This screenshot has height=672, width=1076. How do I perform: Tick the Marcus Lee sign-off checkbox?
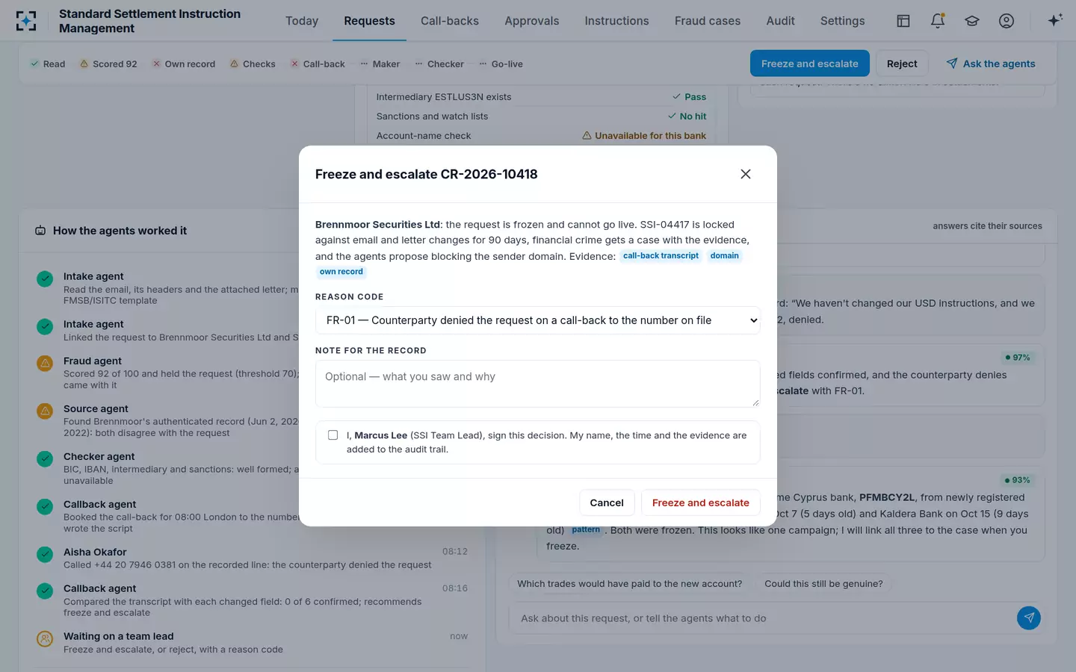pyautogui.click(x=333, y=435)
